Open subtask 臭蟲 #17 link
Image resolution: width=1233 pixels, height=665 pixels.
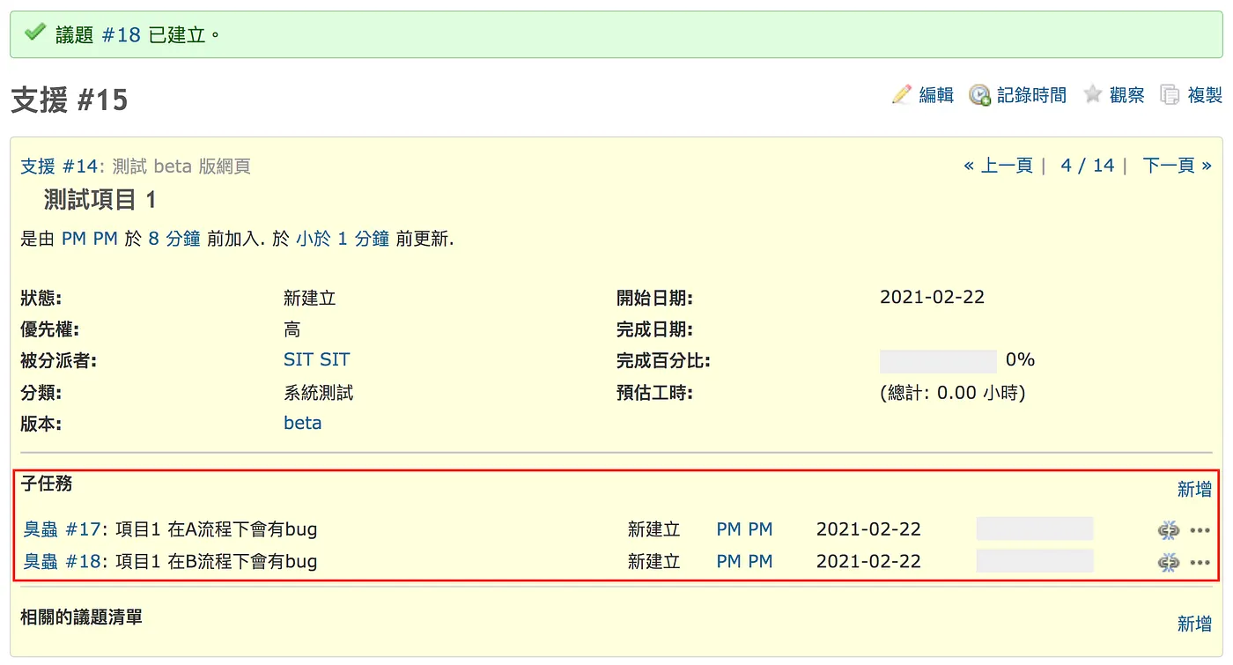(x=63, y=529)
